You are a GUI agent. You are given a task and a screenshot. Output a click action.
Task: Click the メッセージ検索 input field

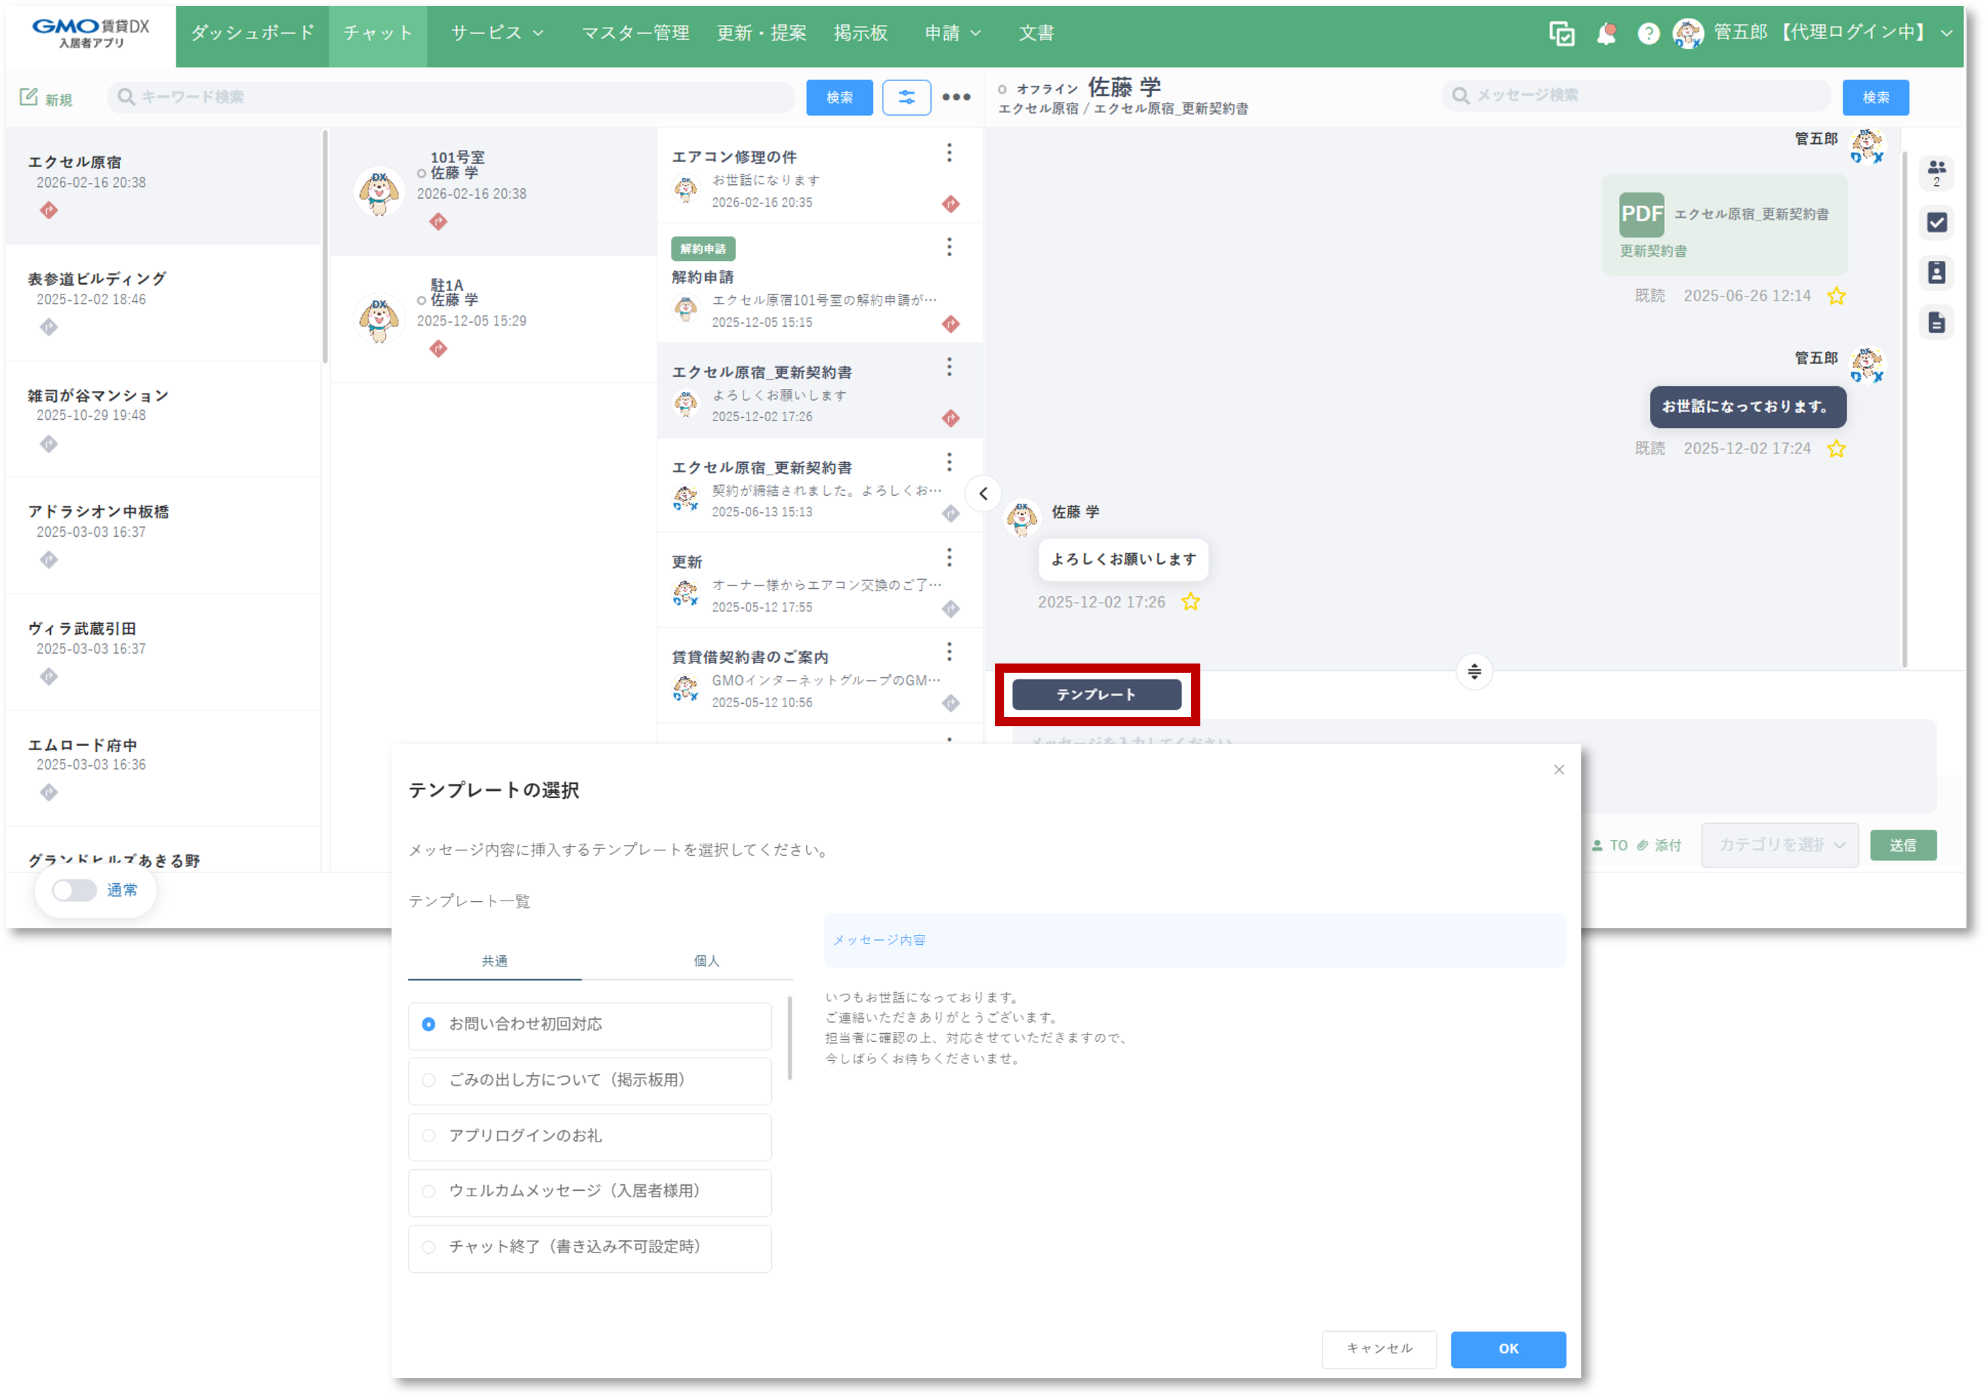pyautogui.click(x=1635, y=95)
